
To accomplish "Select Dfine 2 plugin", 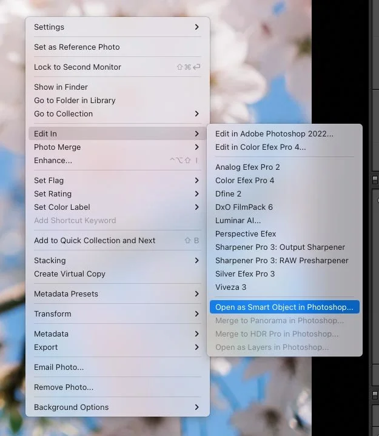I will (x=284, y=194).
